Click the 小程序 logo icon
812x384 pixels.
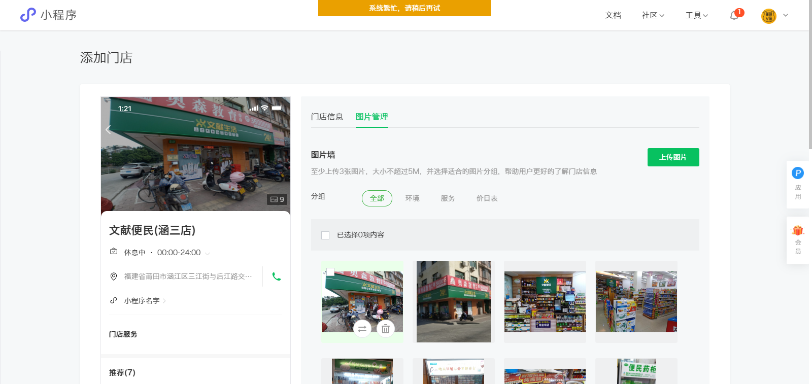(28, 15)
